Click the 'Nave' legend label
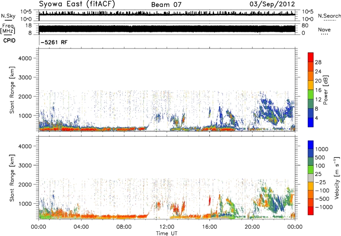 [324, 30]
